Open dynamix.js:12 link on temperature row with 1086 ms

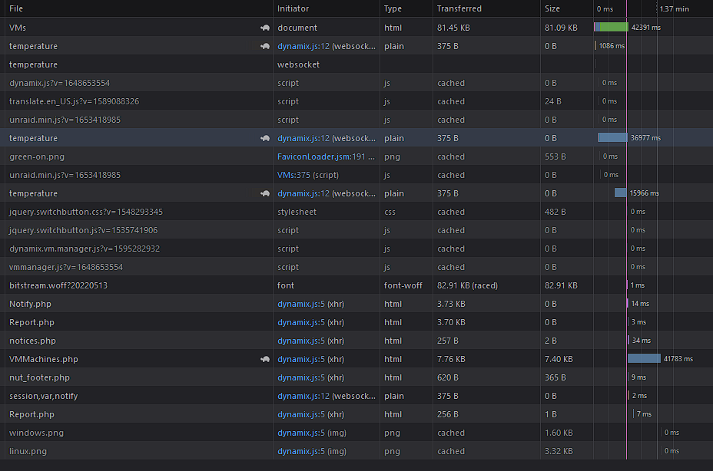(303, 46)
